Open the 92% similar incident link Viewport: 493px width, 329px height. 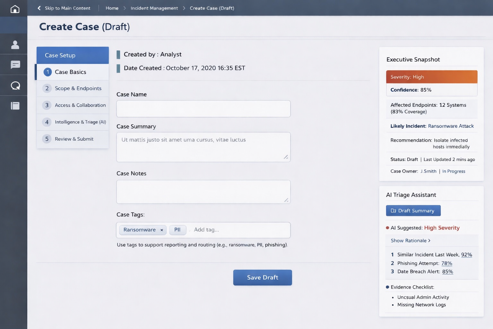[466, 255]
